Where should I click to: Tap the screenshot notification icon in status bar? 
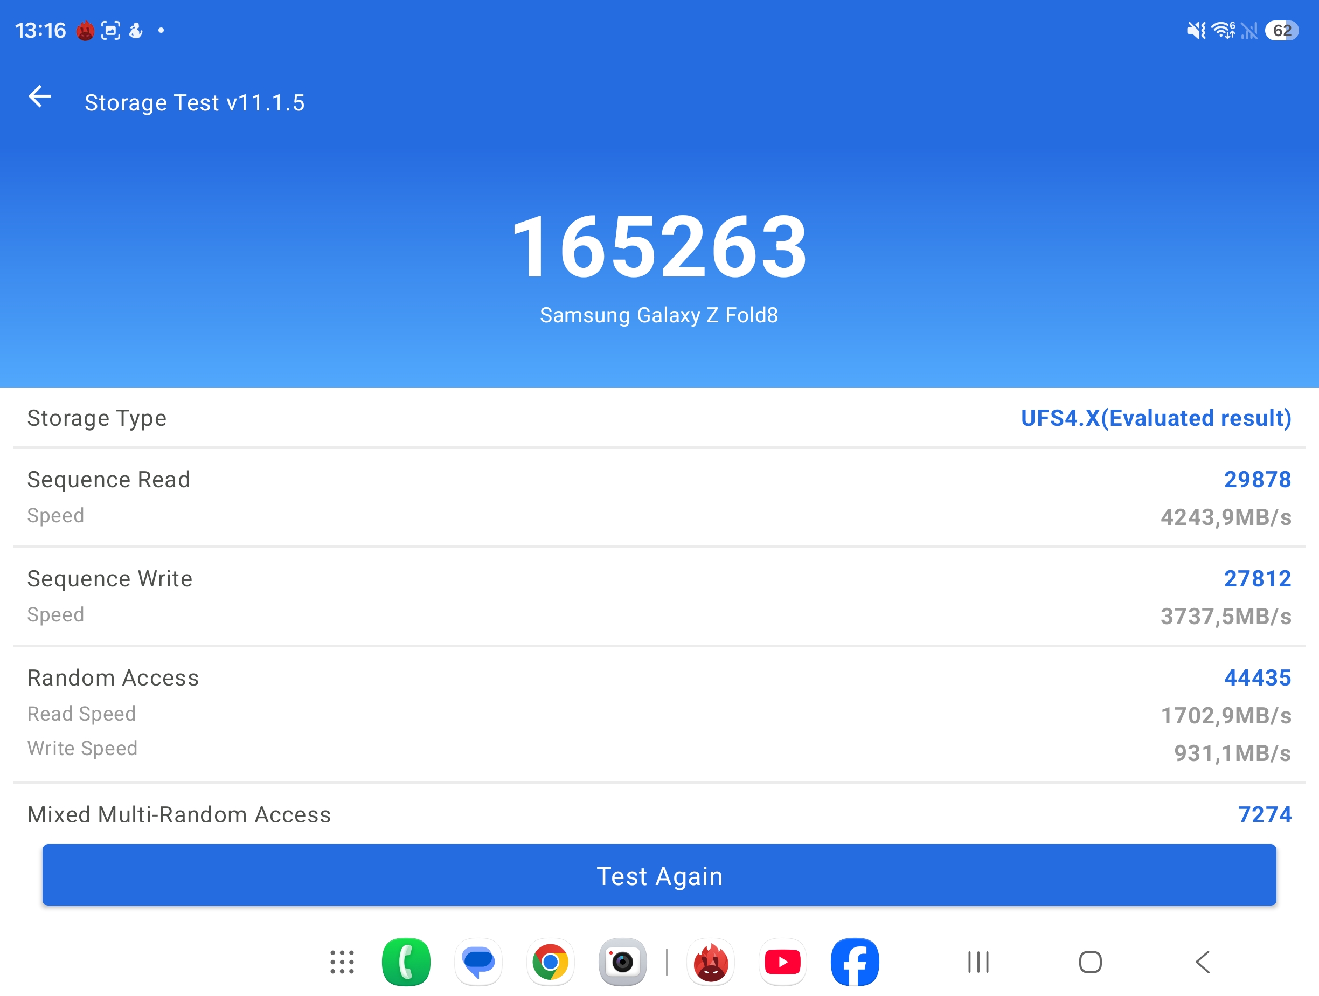[x=111, y=30]
